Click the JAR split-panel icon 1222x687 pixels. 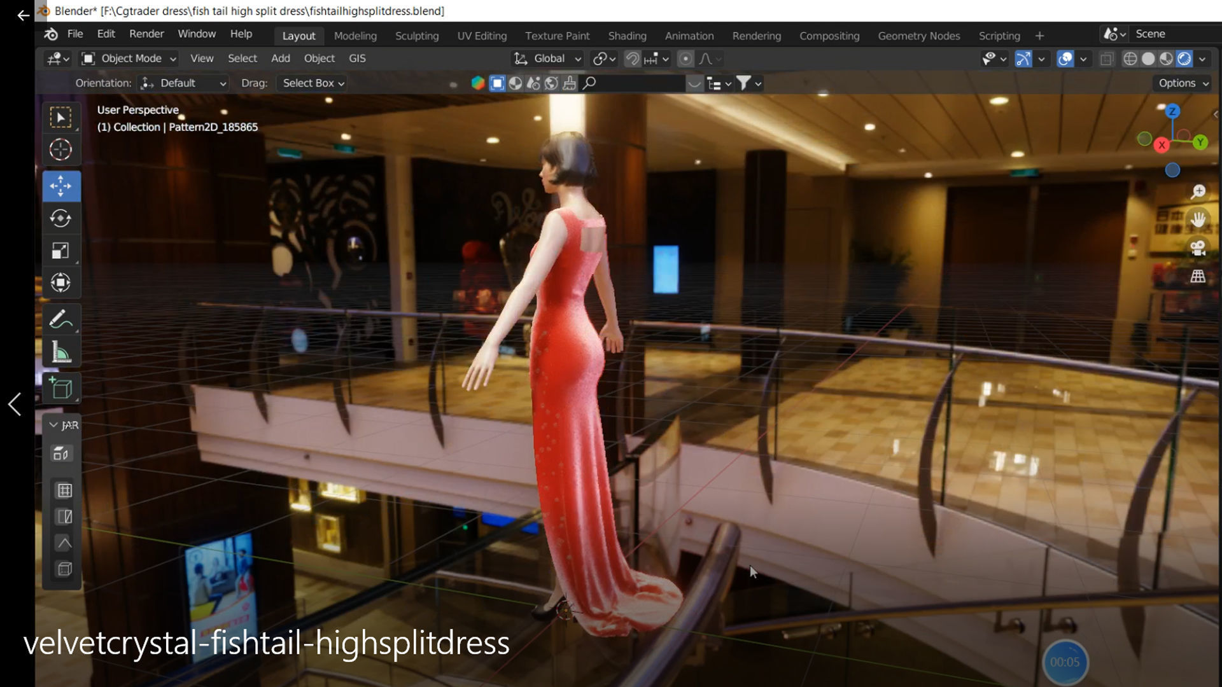[64, 517]
